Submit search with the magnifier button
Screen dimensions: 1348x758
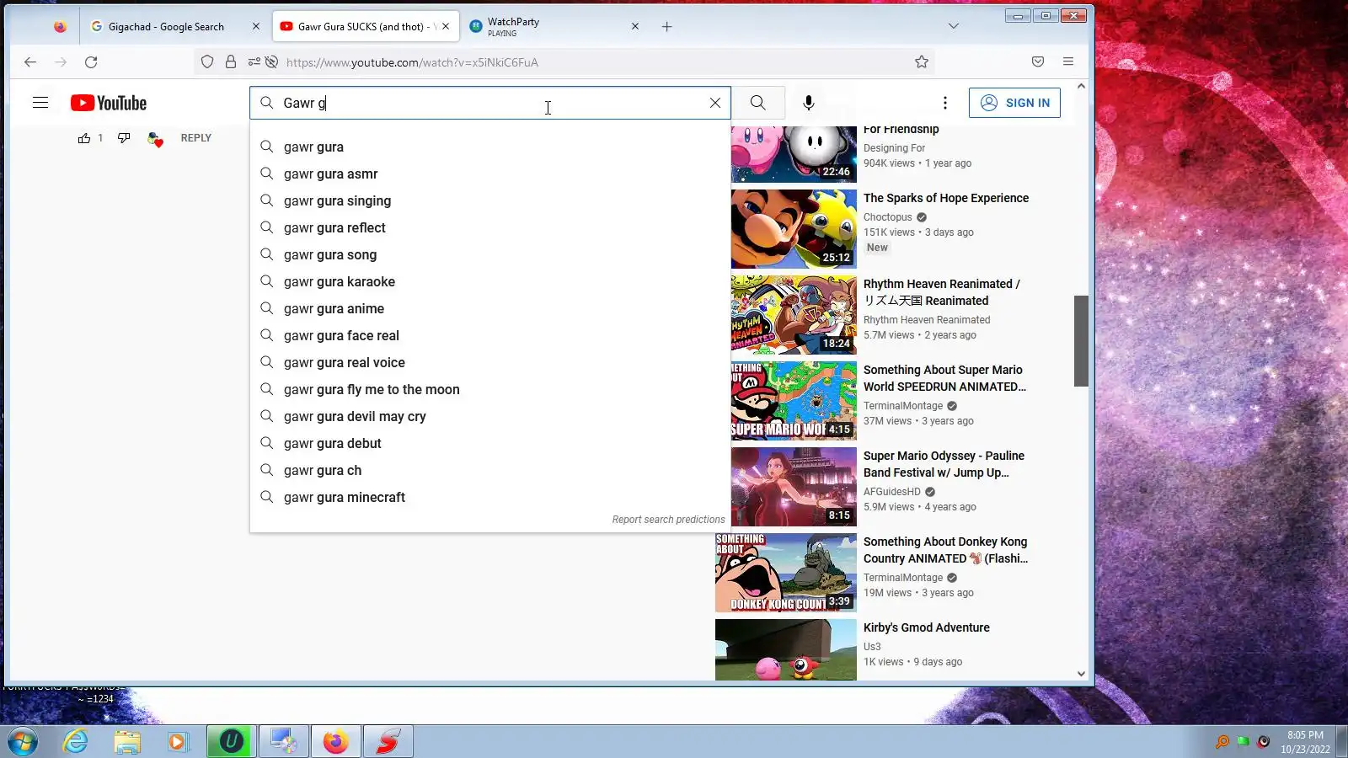[x=758, y=103]
